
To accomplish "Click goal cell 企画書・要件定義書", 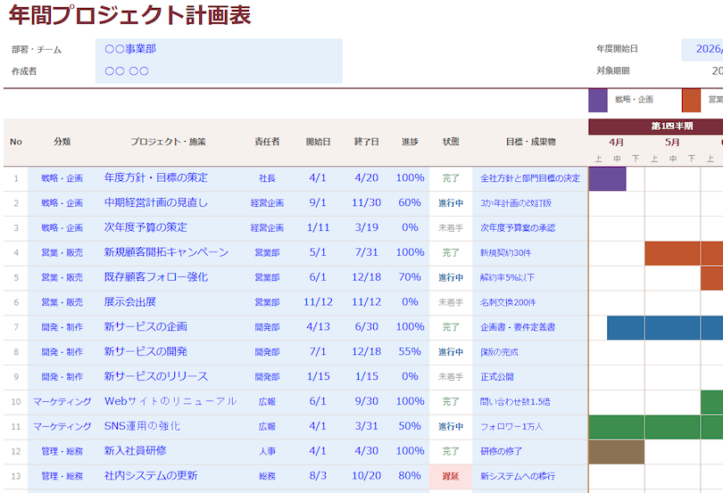I will 530,327.
